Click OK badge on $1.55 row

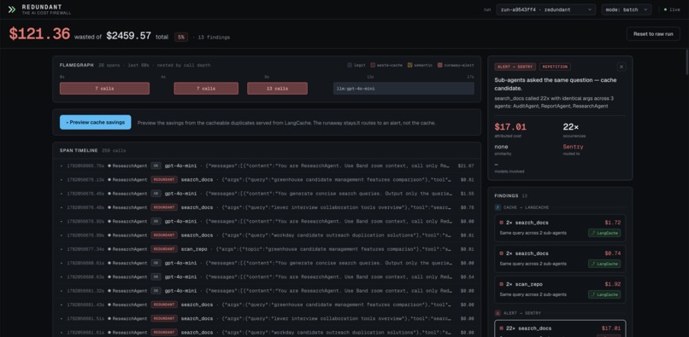pyautogui.click(x=156, y=194)
